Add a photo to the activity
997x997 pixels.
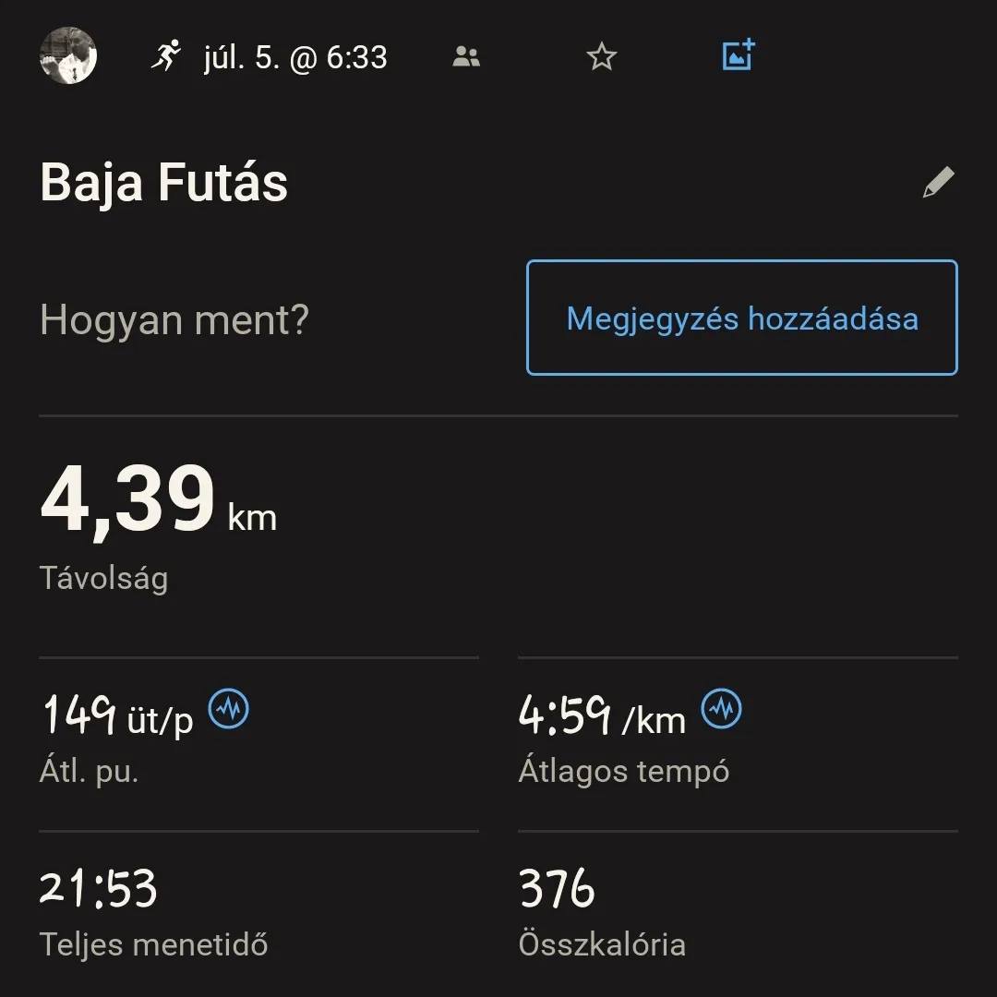pyautogui.click(x=738, y=56)
